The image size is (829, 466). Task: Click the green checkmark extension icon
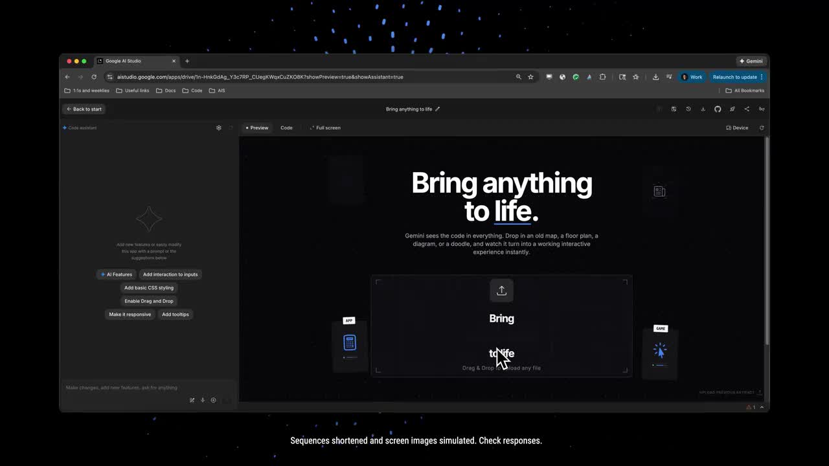click(x=576, y=77)
